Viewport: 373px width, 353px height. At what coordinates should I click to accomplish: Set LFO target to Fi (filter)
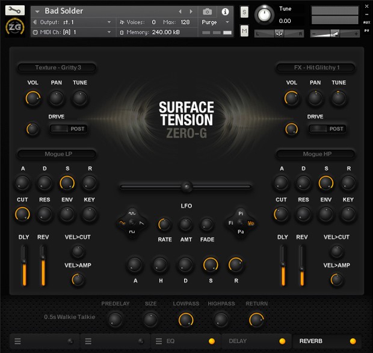(230, 223)
